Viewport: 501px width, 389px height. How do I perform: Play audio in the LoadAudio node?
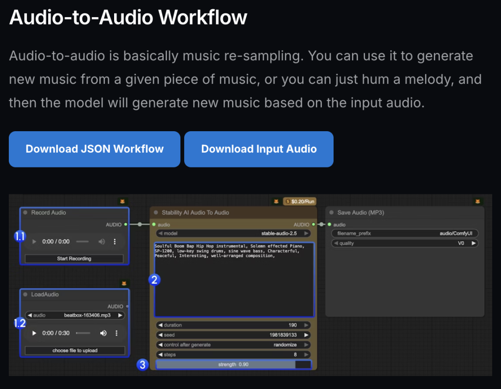coord(34,333)
